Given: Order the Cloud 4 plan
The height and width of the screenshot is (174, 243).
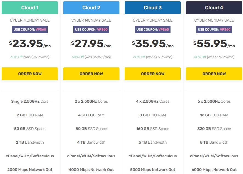Looking at the screenshot, I should click(214, 74).
